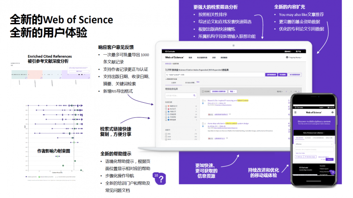
Task: Click the help bubble on the phone screen
Action: [332, 173]
